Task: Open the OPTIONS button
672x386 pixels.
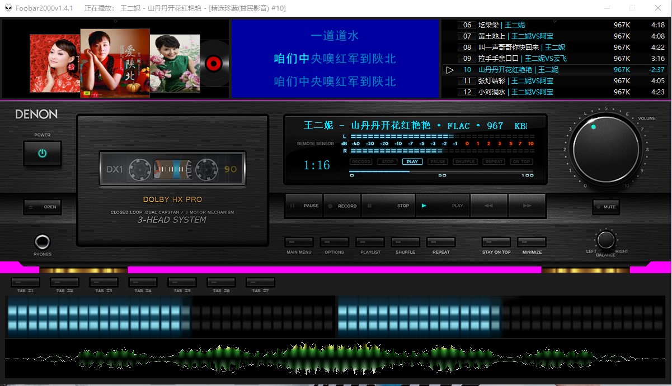Action: pyautogui.click(x=335, y=242)
